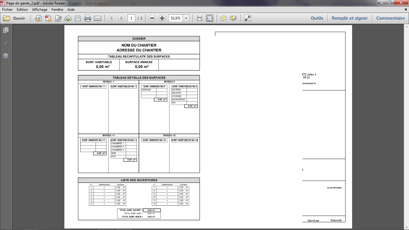Image resolution: width=409 pixels, height=230 pixels.
Task: Click the SURF. HABITABLE label
Action: (99, 62)
